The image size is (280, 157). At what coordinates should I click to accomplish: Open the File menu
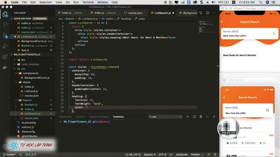[24, 2]
